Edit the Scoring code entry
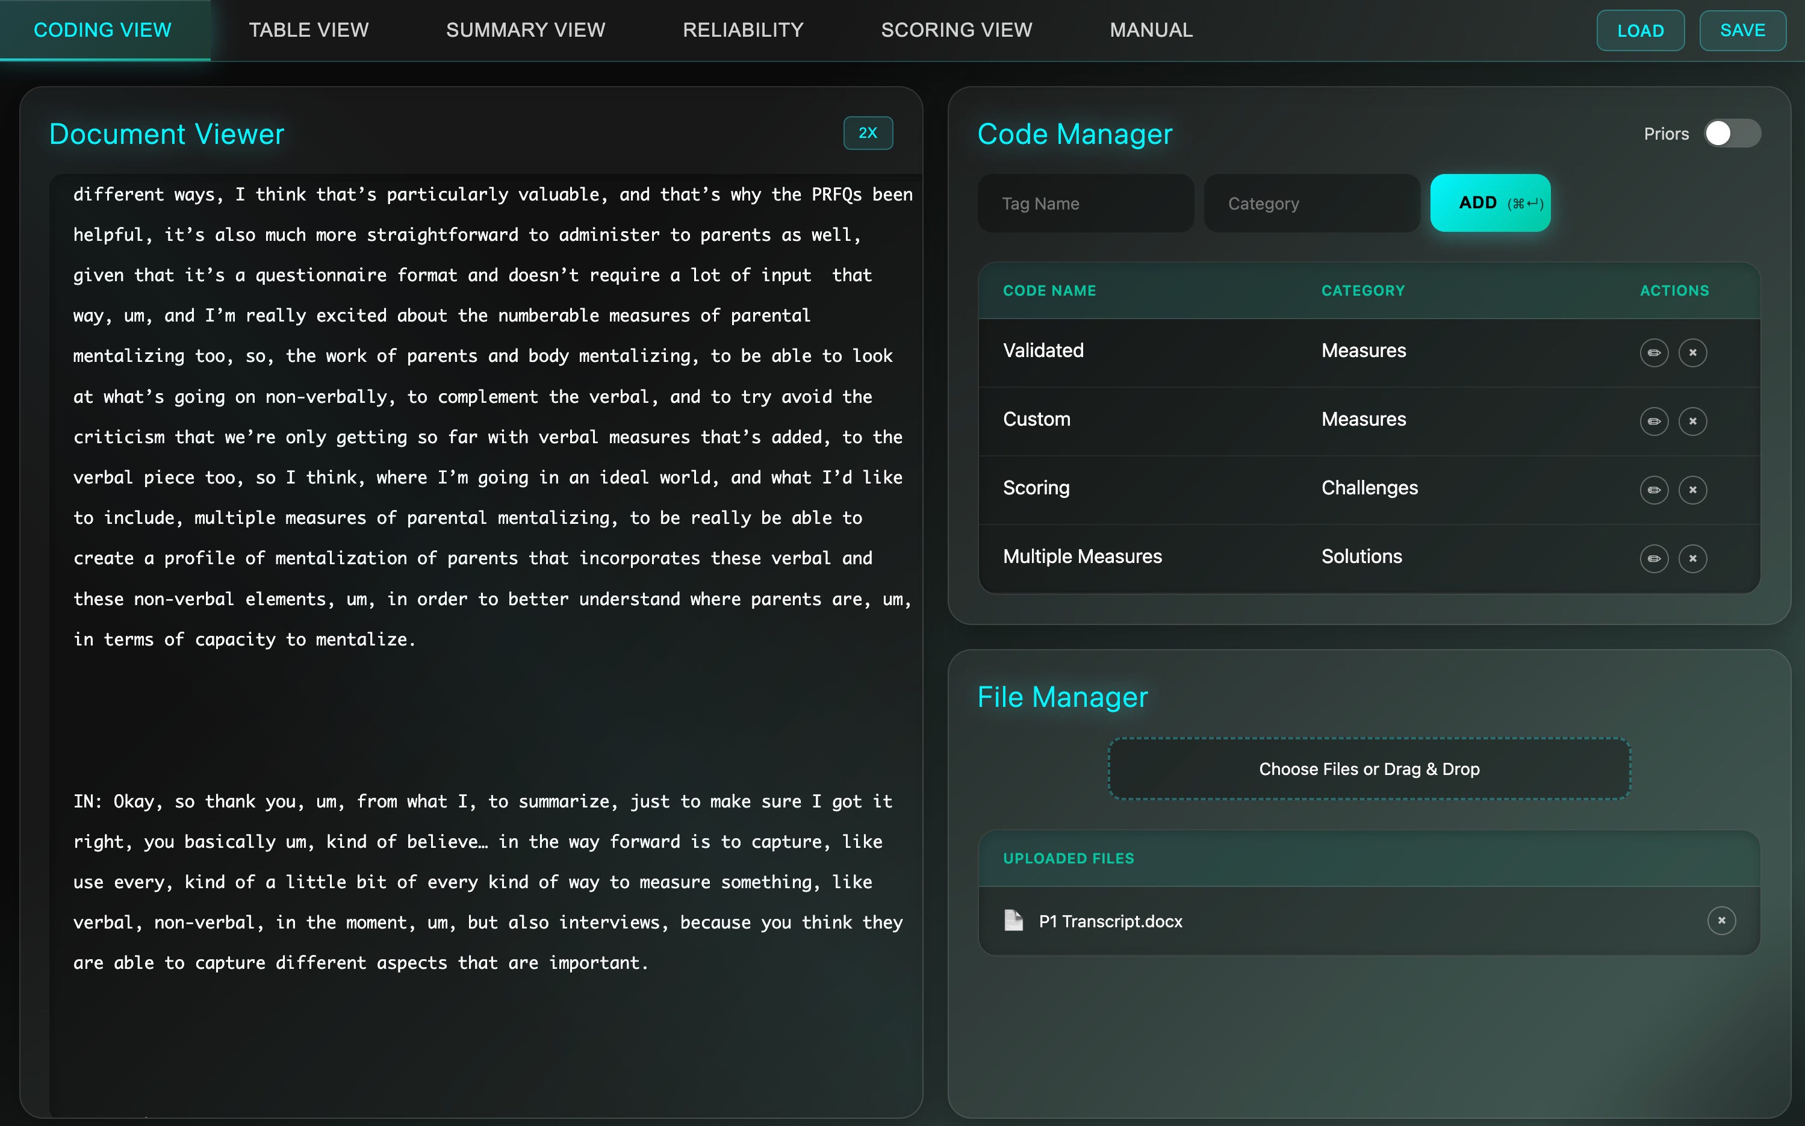The width and height of the screenshot is (1805, 1126). pyautogui.click(x=1653, y=490)
